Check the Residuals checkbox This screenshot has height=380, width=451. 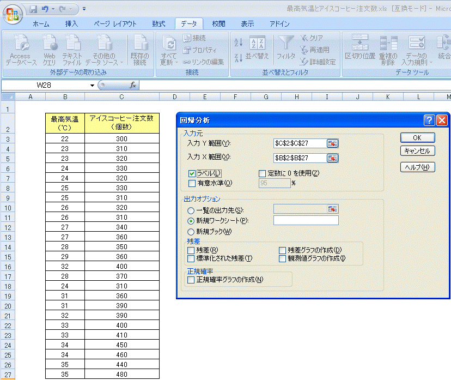(x=191, y=250)
